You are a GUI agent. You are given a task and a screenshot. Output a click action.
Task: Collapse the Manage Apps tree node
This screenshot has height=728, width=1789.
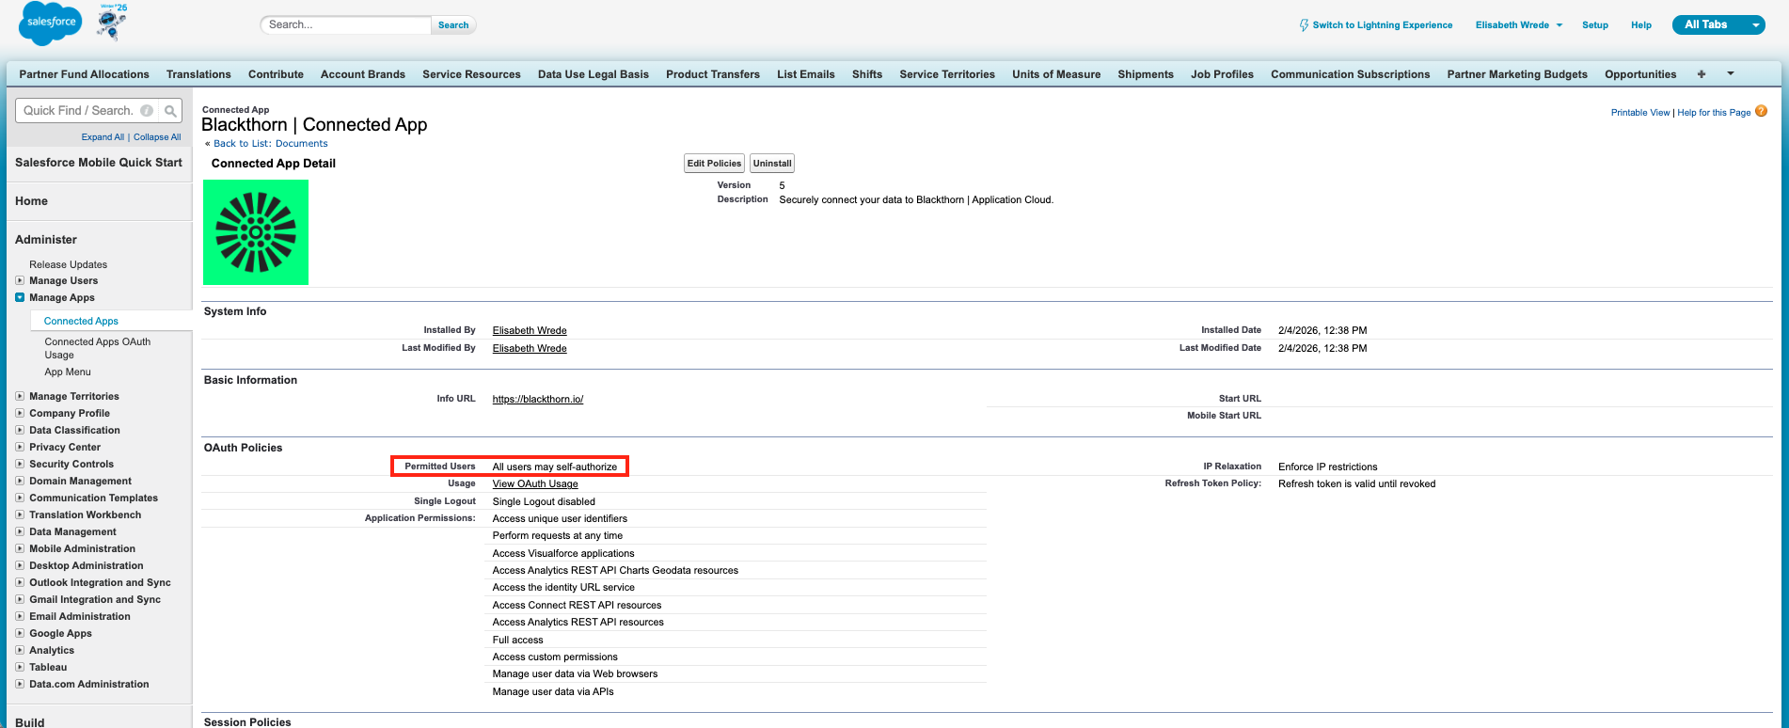(x=20, y=297)
